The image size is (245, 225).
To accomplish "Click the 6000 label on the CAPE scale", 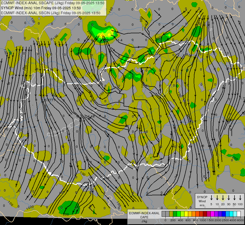I will (x=240, y=220).
